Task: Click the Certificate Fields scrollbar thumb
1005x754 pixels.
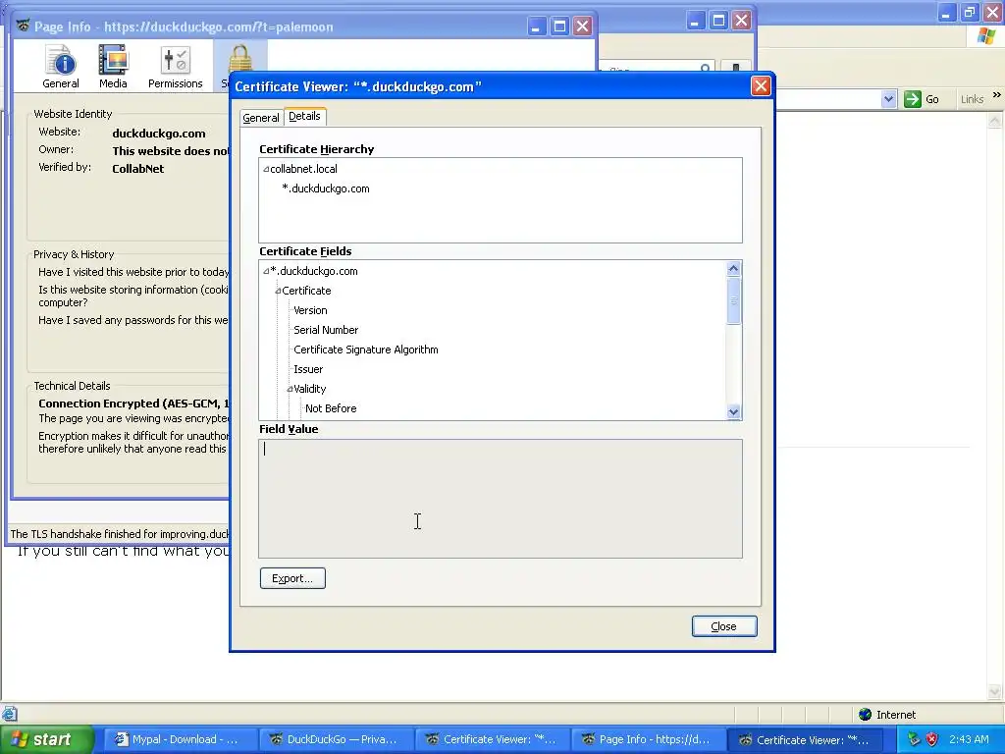Action: pyautogui.click(x=734, y=300)
